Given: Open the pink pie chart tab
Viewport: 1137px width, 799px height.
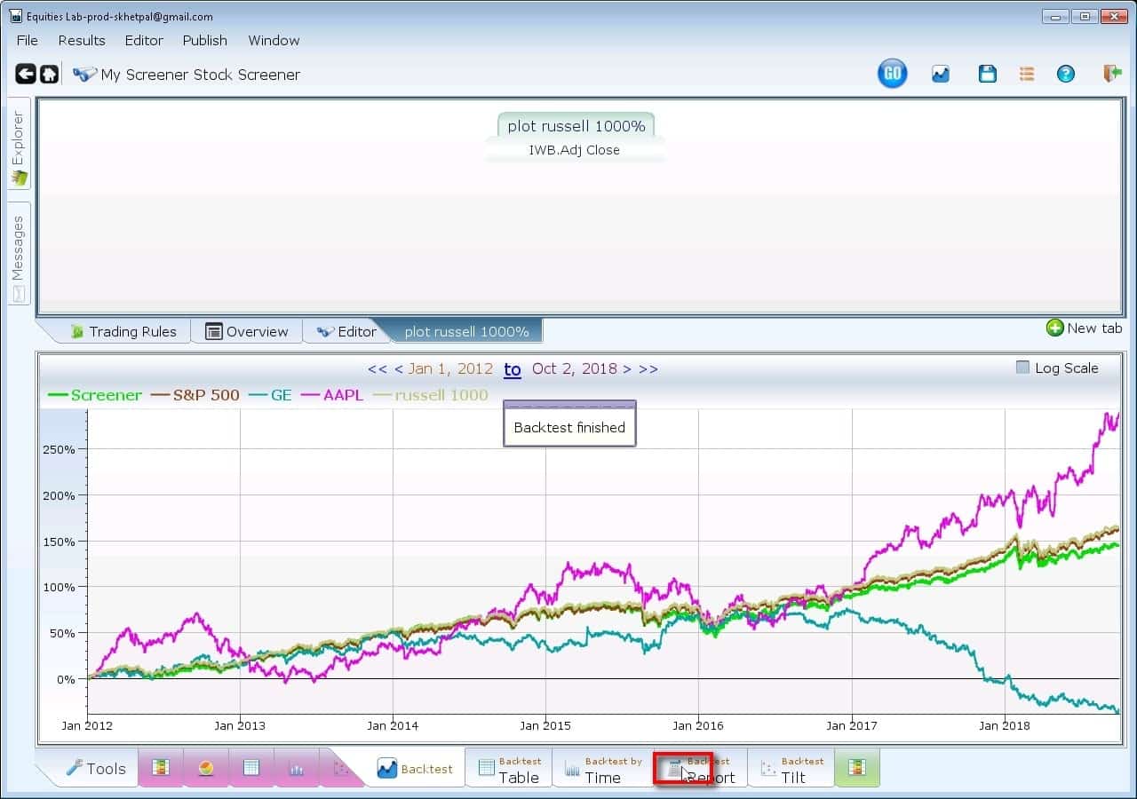Looking at the screenshot, I should pyautogui.click(x=206, y=768).
